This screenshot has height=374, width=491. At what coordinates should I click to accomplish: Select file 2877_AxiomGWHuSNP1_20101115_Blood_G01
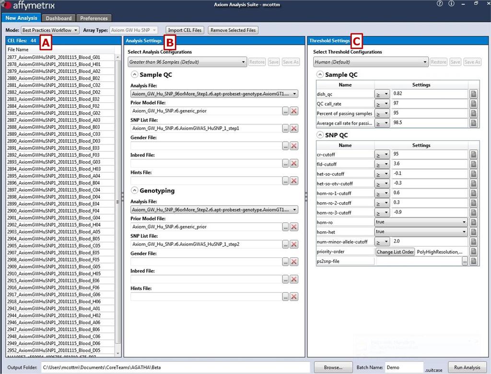pos(61,57)
